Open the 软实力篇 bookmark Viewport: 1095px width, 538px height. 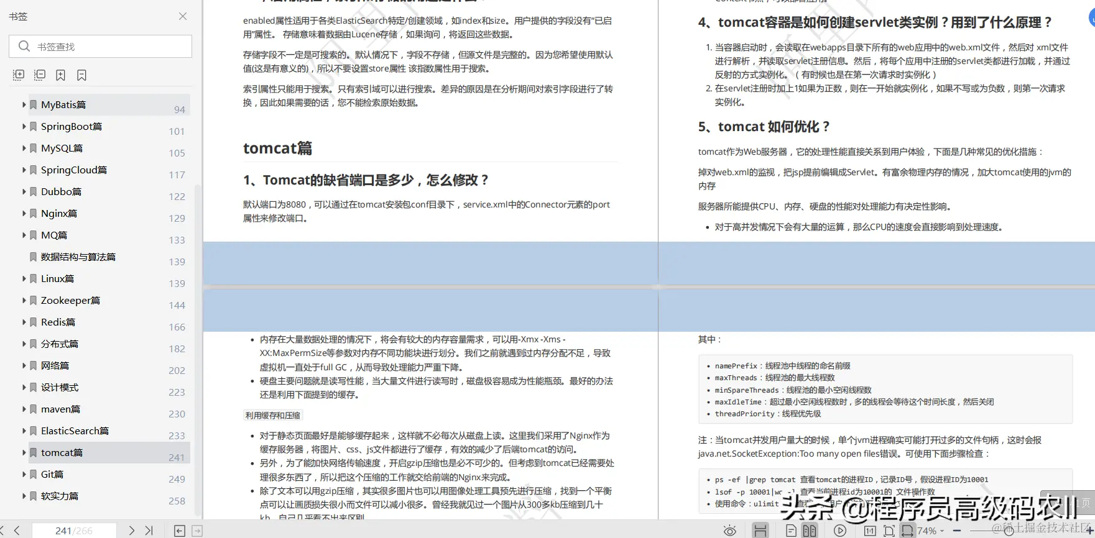(60, 496)
